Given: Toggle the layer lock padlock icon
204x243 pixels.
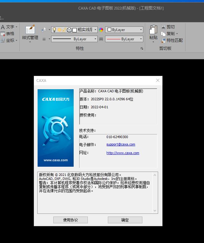Looking at the screenshot, I should point(64,30).
